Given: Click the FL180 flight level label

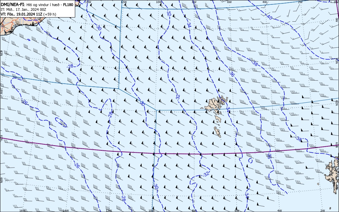Looking at the screenshot, I should [68, 4].
